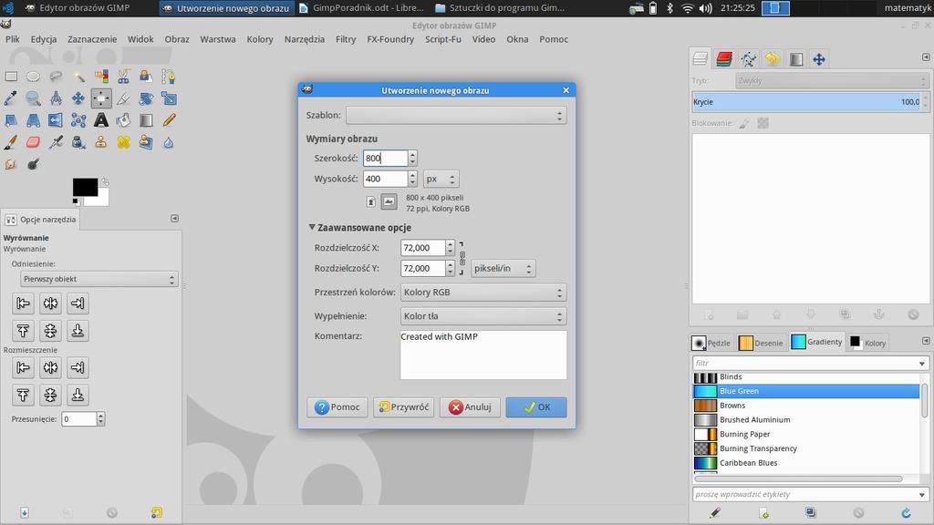
Task: Click the Szerokość width input field
Action: [x=386, y=159]
